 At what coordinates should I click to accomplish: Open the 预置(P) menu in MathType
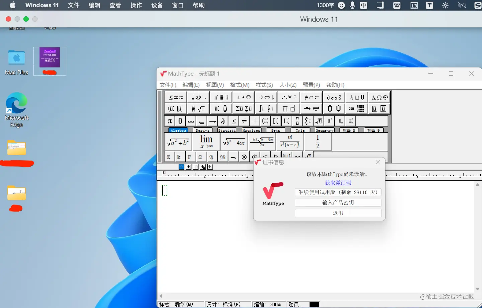pyautogui.click(x=311, y=85)
